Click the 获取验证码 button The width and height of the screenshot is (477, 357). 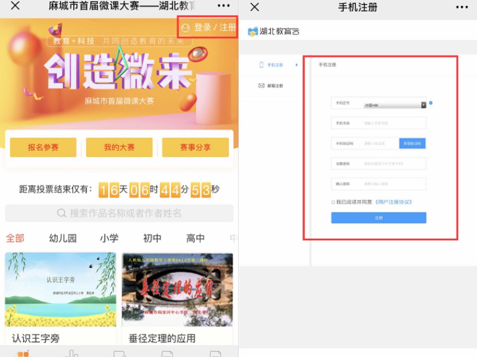pyautogui.click(x=412, y=143)
